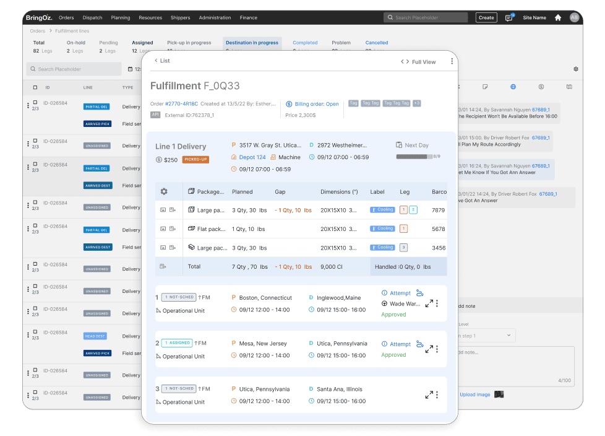
Task: Open the calendar date filter icon
Action: [x=130, y=69]
